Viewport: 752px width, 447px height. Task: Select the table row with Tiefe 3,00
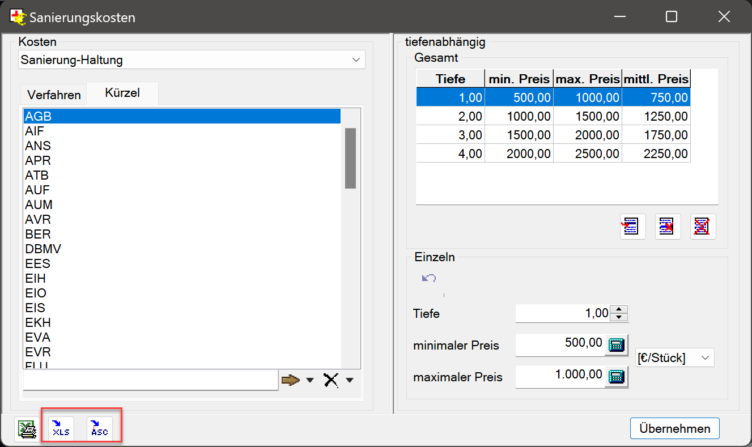point(553,135)
